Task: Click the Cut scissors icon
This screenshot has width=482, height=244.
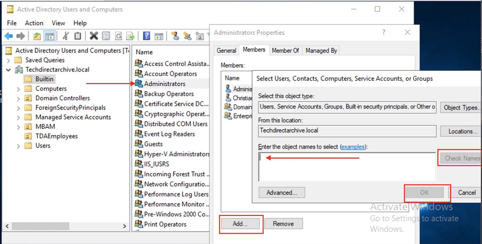Action: tap(66, 36)
